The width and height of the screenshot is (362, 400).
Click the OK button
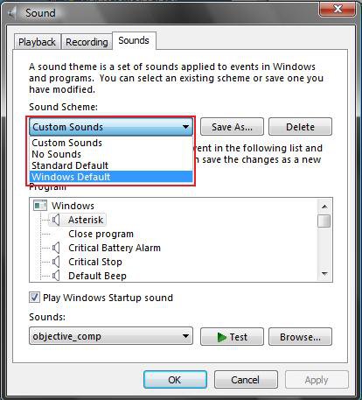pyautogui.click(x=175, y=380)
